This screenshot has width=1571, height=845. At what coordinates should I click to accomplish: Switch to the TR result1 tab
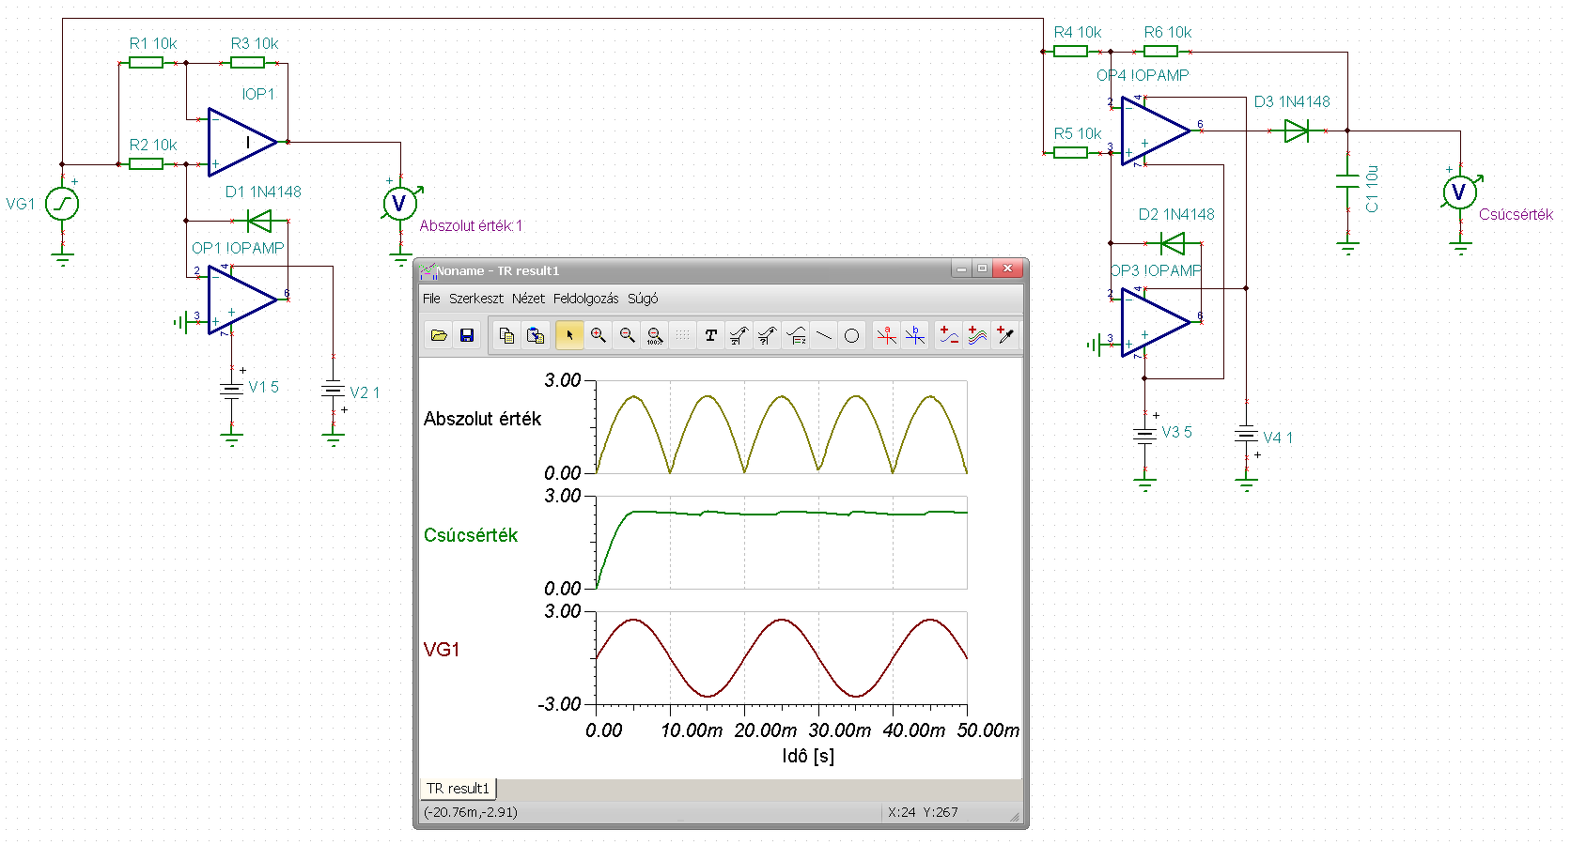458,789
